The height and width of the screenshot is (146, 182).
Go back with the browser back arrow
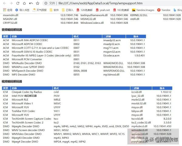5,3
